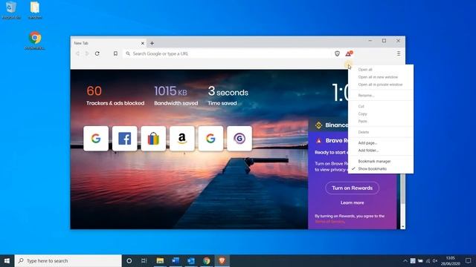Open the Brave hamburger main menu
Image resolution: width=476 pixels, height=267 pixels.
point(399,53)
